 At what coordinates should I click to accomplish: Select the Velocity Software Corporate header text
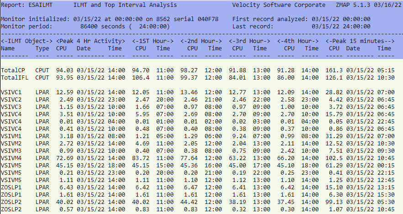[x=281, y=5]
